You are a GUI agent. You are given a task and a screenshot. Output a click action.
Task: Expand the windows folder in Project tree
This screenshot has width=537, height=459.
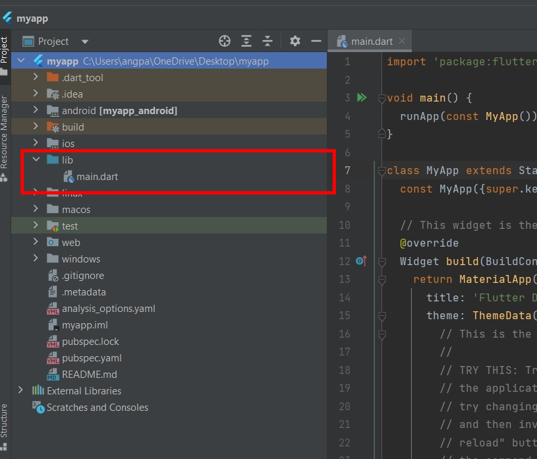click(36, 259)
